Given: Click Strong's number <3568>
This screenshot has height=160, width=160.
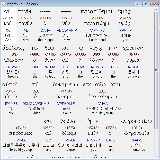Looking at the screenshot, I should pyautogui.click(x=67, y=18).
